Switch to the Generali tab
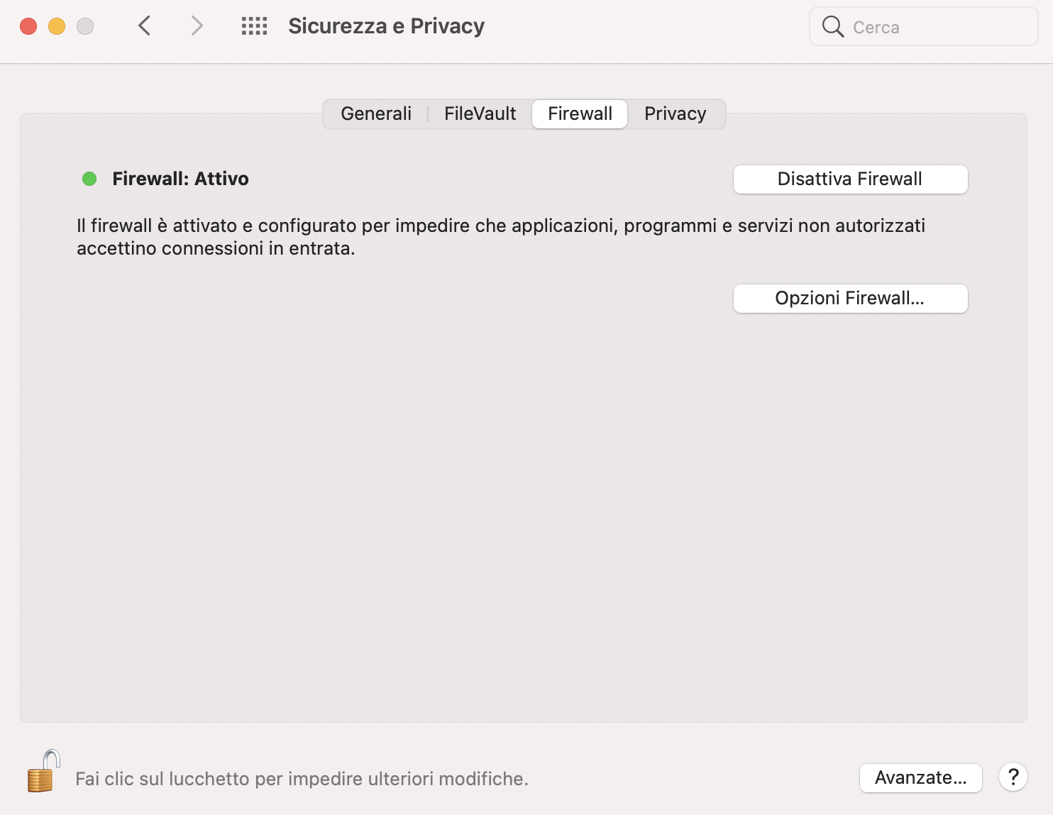Image resolution: width=1053 pixels, height=815 pixels. pos(376,114)
